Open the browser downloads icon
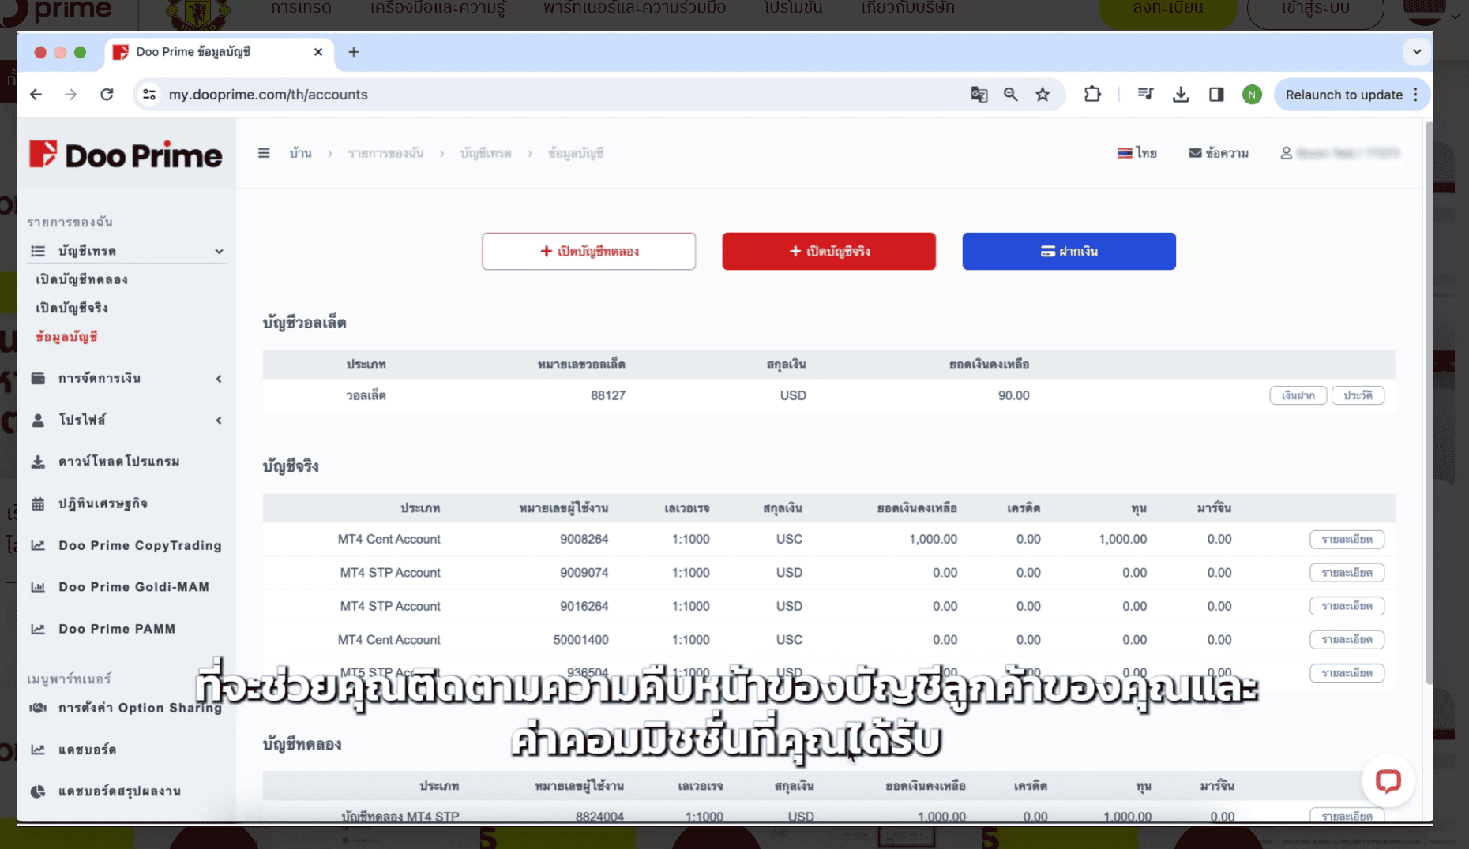1469x849 pixels. pyautogui.click(x=1181, y=95)
